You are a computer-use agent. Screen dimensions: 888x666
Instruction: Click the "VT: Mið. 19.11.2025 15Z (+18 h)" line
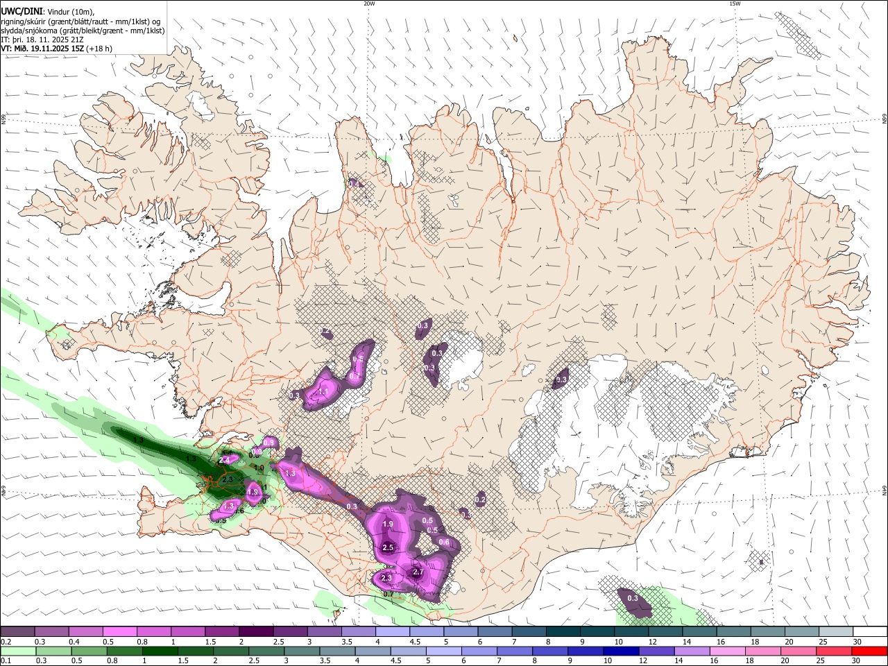point(57,49)
